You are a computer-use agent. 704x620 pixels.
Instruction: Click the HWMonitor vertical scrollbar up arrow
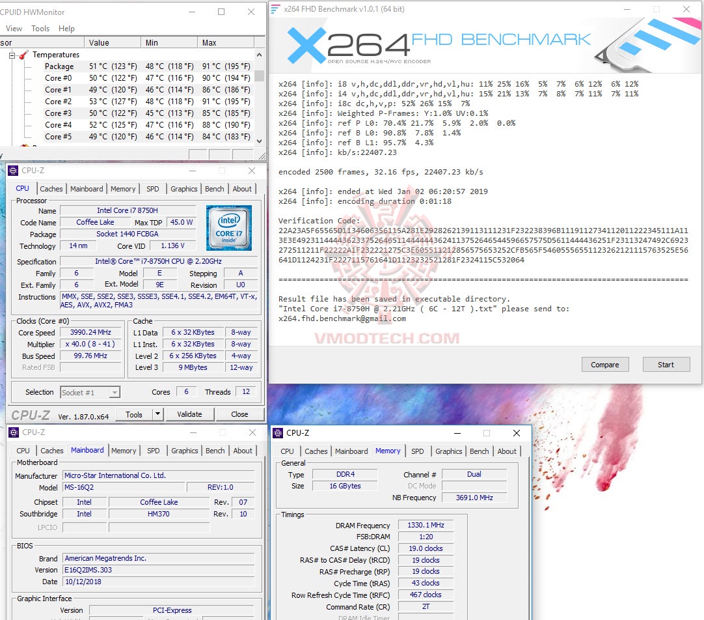[x=259, y=55]
